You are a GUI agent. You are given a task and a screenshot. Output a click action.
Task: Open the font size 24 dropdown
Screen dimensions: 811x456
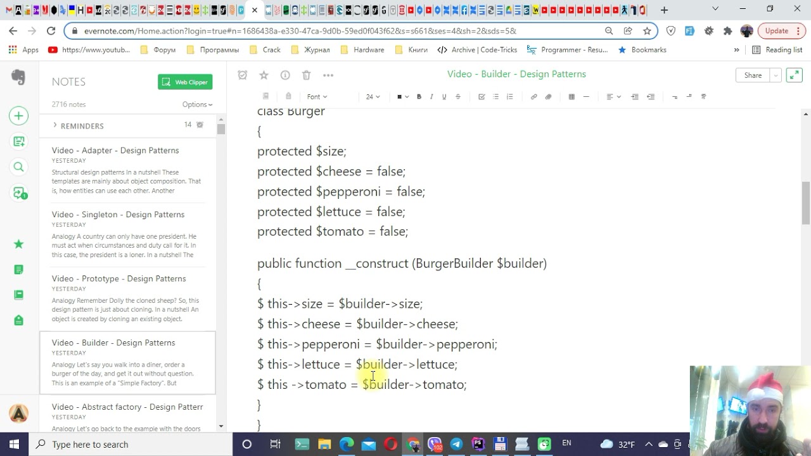click(x=373, y=97)
